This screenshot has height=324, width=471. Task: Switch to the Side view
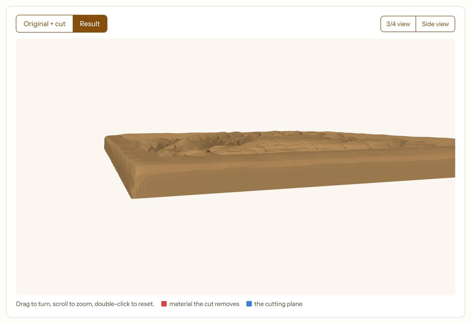[x=435, y=24]
